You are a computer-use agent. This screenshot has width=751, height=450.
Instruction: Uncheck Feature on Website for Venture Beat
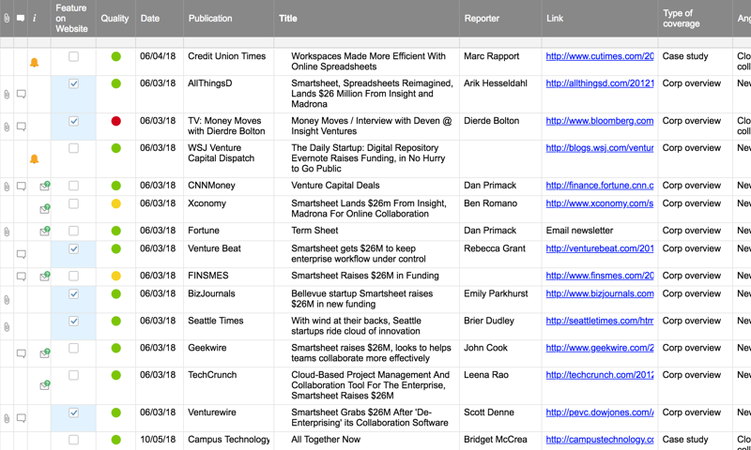point(73,248)
